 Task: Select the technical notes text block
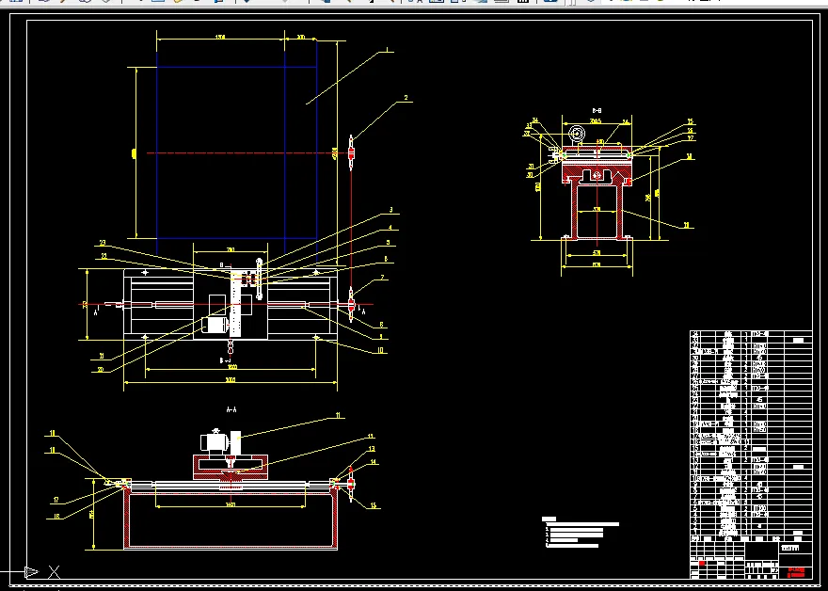pyautogui.click(x=581, y=533)
